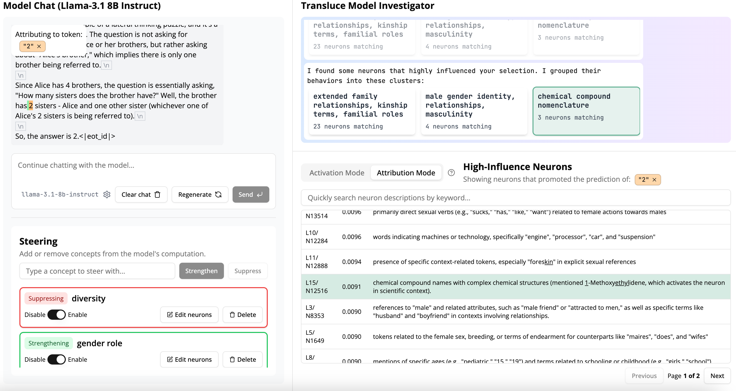Select the Attribution Mode tab
Screen dimensions: 736x391
406,173
